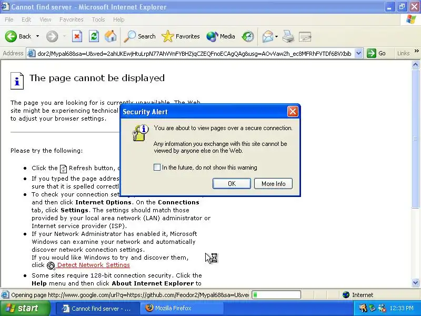Expand the Forward button history dropdown arrow
This screenshot has width=421, height=316.
64,36
